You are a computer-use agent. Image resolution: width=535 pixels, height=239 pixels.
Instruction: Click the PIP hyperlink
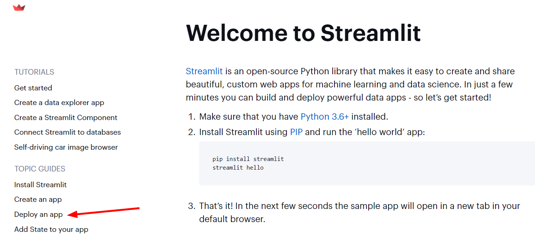[x=296, y=132]
